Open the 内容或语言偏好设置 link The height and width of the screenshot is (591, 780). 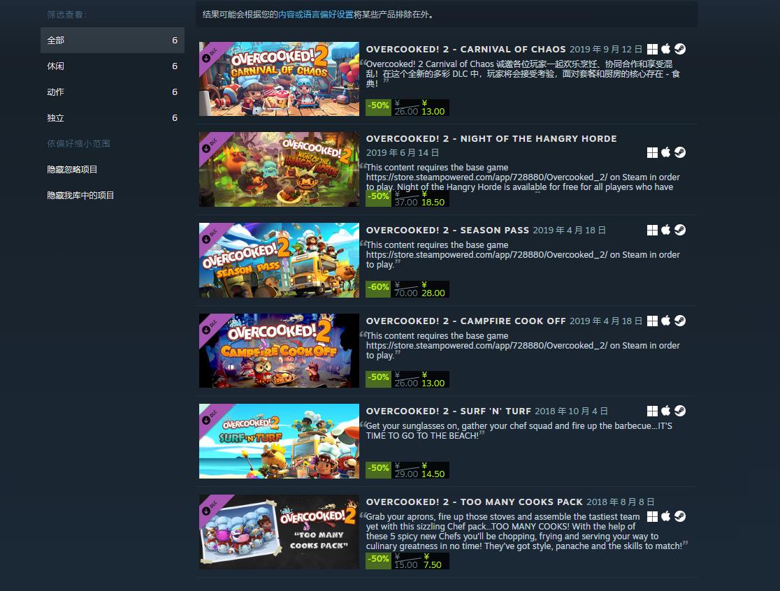316,15
